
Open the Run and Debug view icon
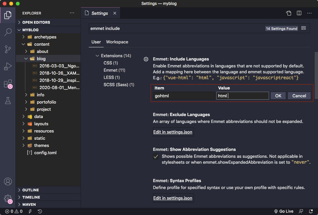point(8,66)
